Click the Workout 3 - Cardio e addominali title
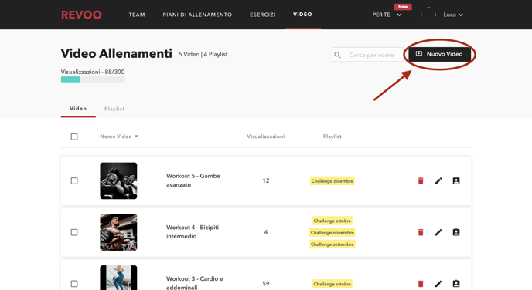This screenshot has height=290, width=532. (194, 283)
